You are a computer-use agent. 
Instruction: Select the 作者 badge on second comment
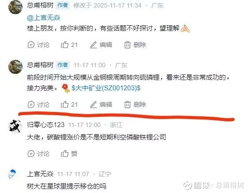click(63, 65)
